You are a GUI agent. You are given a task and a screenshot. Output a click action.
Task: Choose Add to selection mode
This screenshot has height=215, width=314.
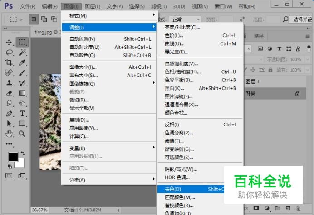tap(44, 19)
